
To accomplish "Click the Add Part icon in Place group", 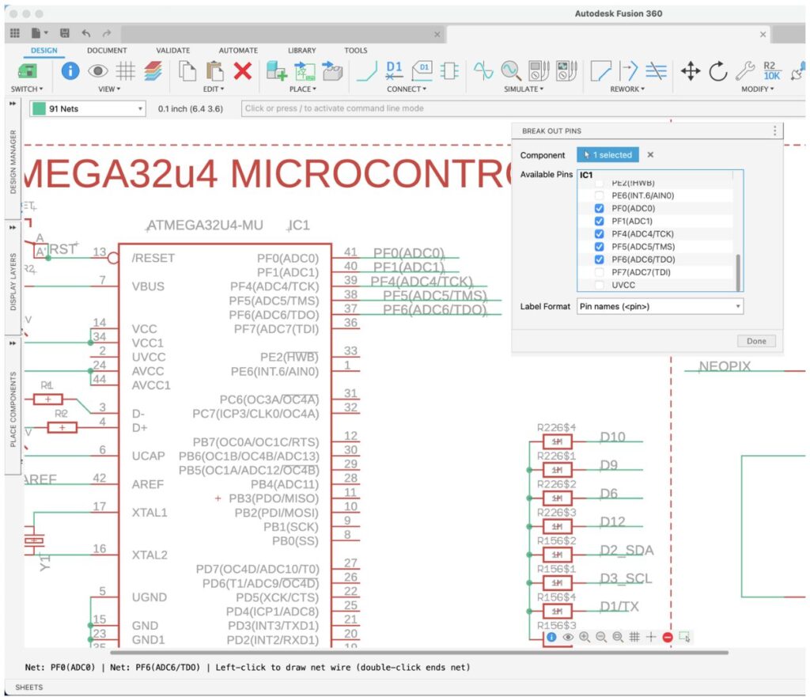I will (x=276, y=72).
